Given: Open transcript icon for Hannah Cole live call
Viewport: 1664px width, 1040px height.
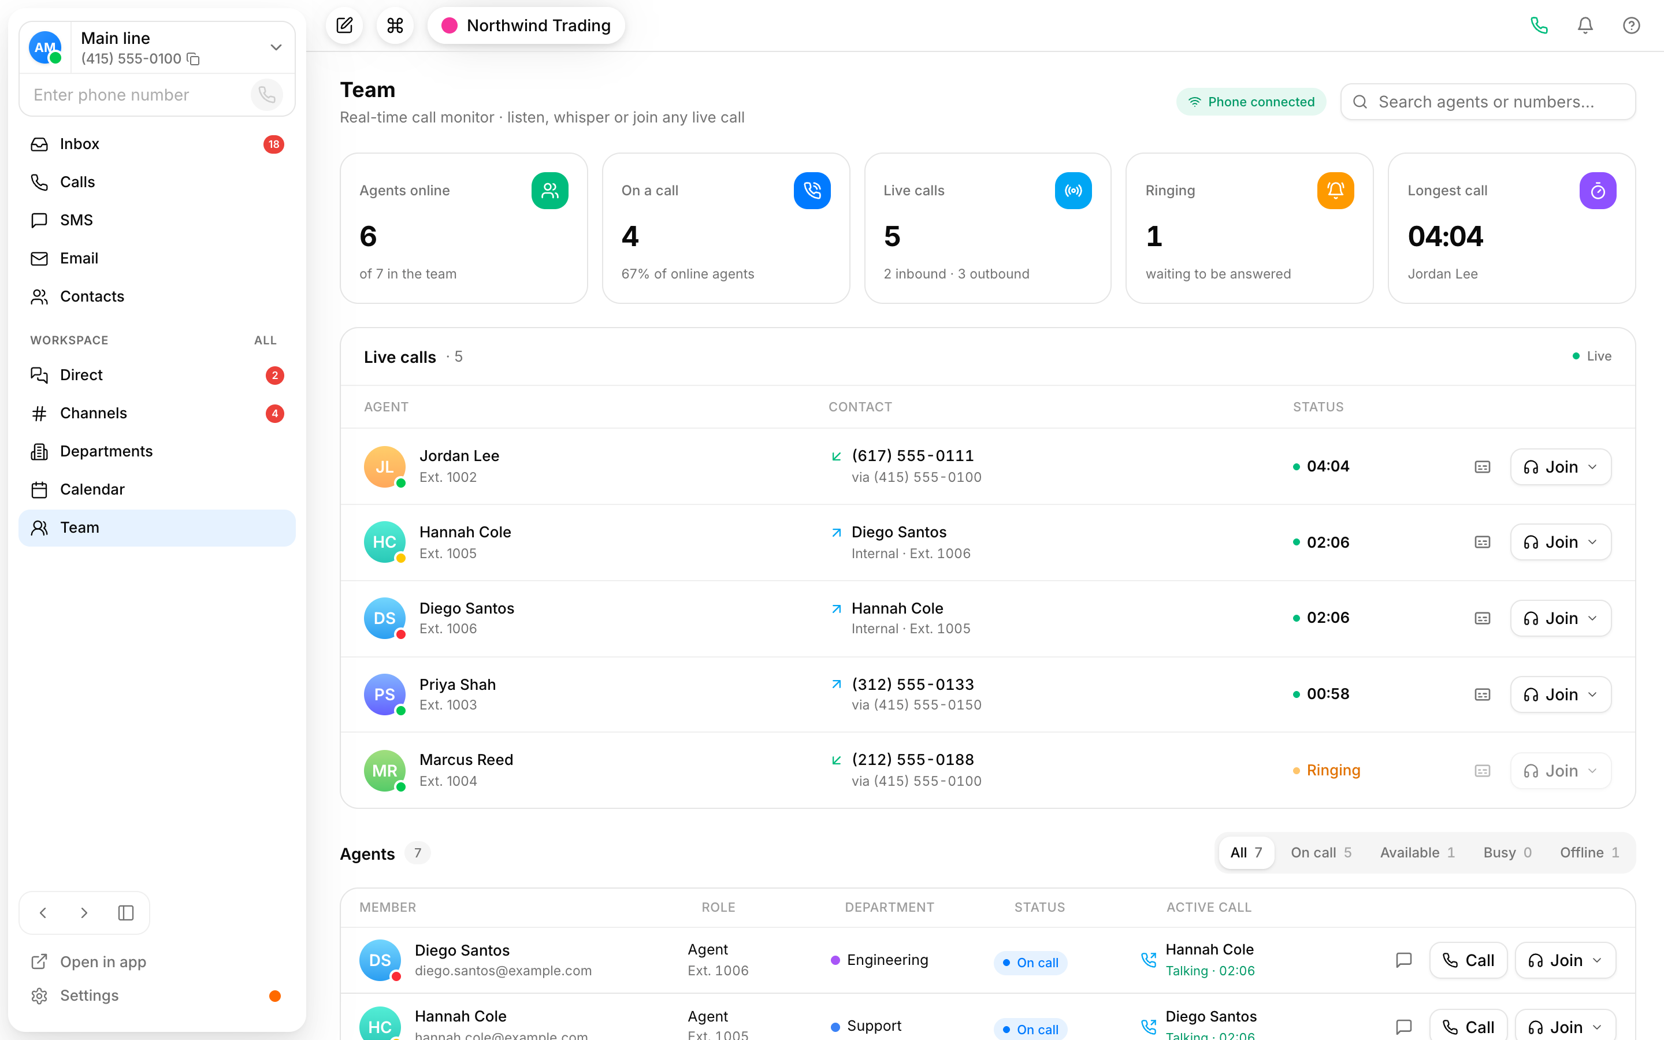Looking at the screenshot, I should coord(1483,542).
